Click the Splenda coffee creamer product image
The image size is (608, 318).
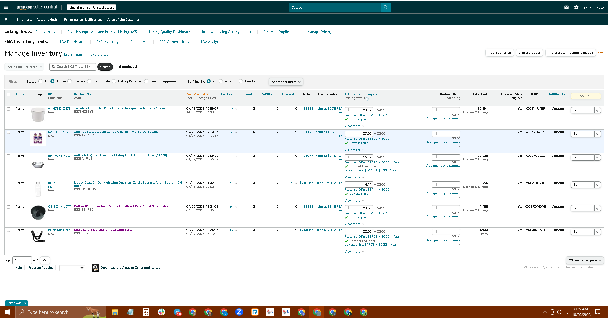(x=38, y=138)
